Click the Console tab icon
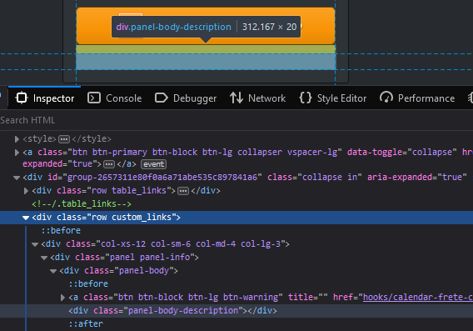This screenshot has height=331, width=473. coord(94,98)
